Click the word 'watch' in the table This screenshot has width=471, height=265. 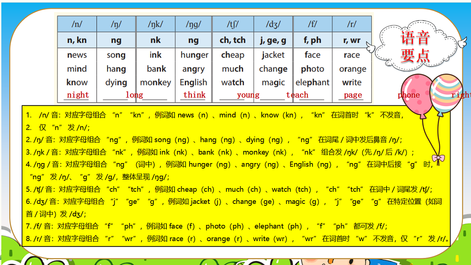[233, 82]
